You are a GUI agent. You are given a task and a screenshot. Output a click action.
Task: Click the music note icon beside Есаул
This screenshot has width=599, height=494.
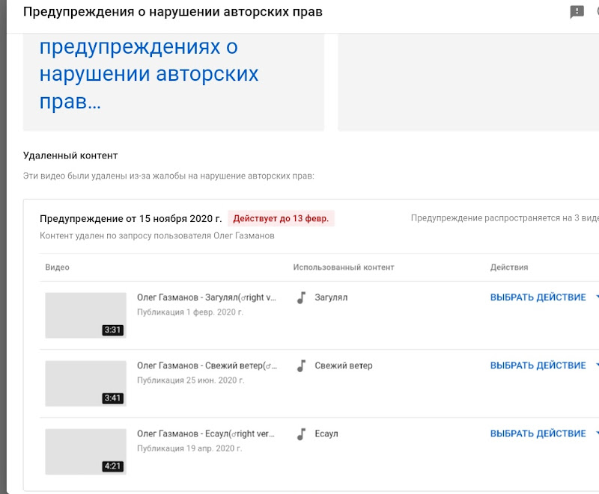301,433
